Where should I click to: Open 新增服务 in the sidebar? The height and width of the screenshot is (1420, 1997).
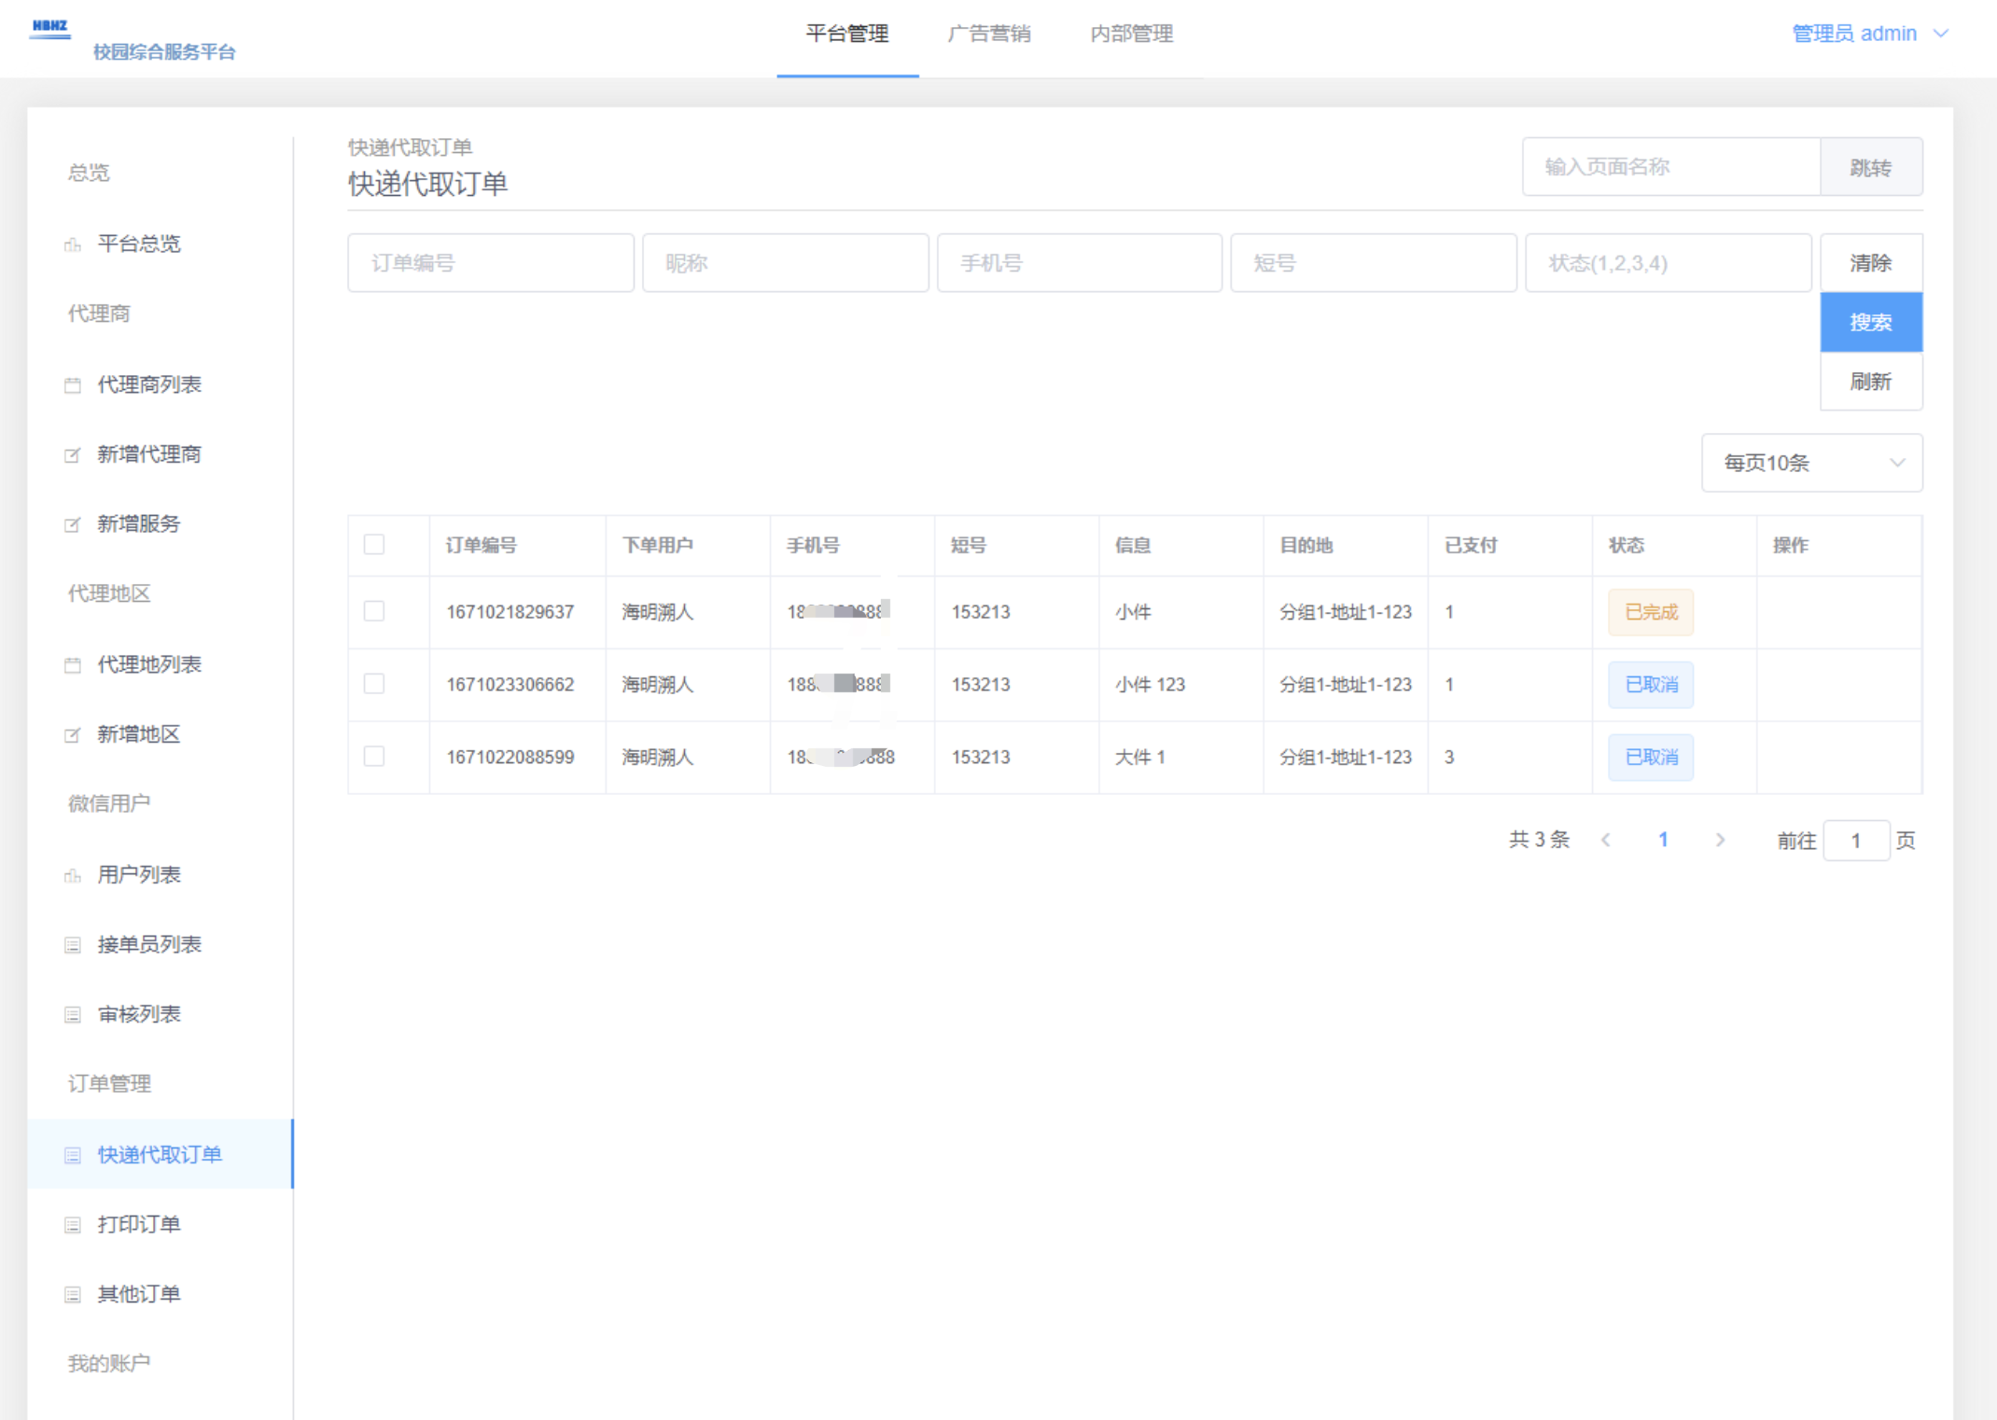(161, 524)
